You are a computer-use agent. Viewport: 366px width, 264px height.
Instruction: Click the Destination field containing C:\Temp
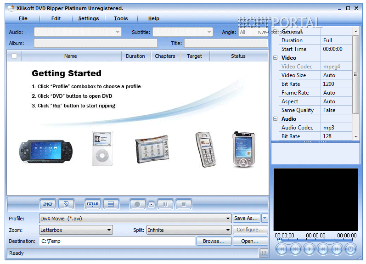click(117, 241)
